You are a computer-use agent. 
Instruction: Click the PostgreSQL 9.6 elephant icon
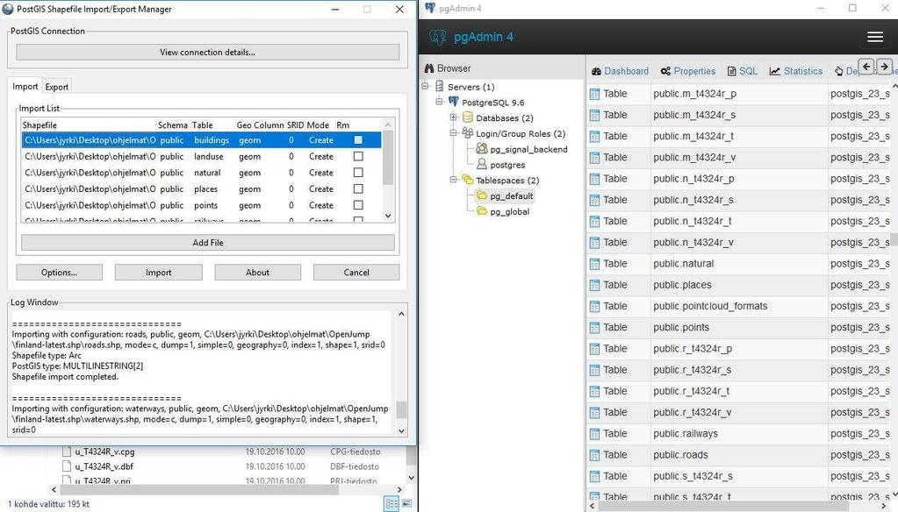[x=454, y=102]
